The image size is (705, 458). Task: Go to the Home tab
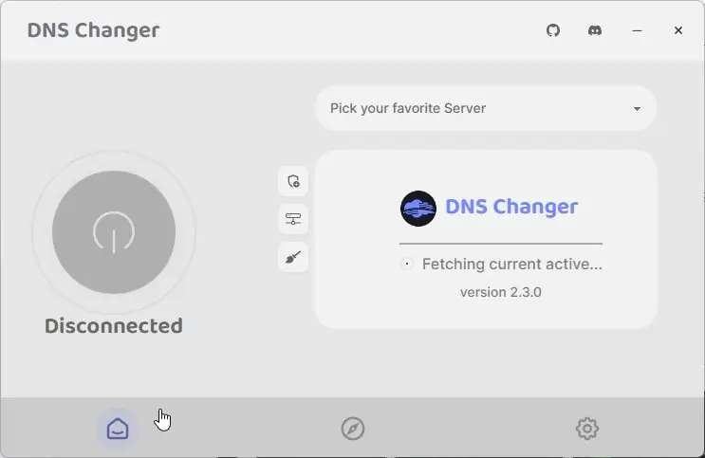(x=118, y=429)
